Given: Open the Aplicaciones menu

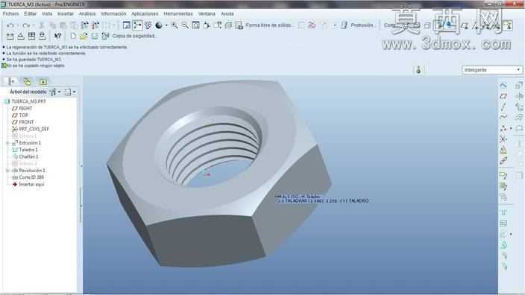Looking at the screenshot, I should tap(145, 13).
